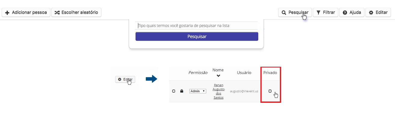The height and width of the screenshot is (115, 395).
Task: Select the Permissão column header
Action: [x=198, y=72]
